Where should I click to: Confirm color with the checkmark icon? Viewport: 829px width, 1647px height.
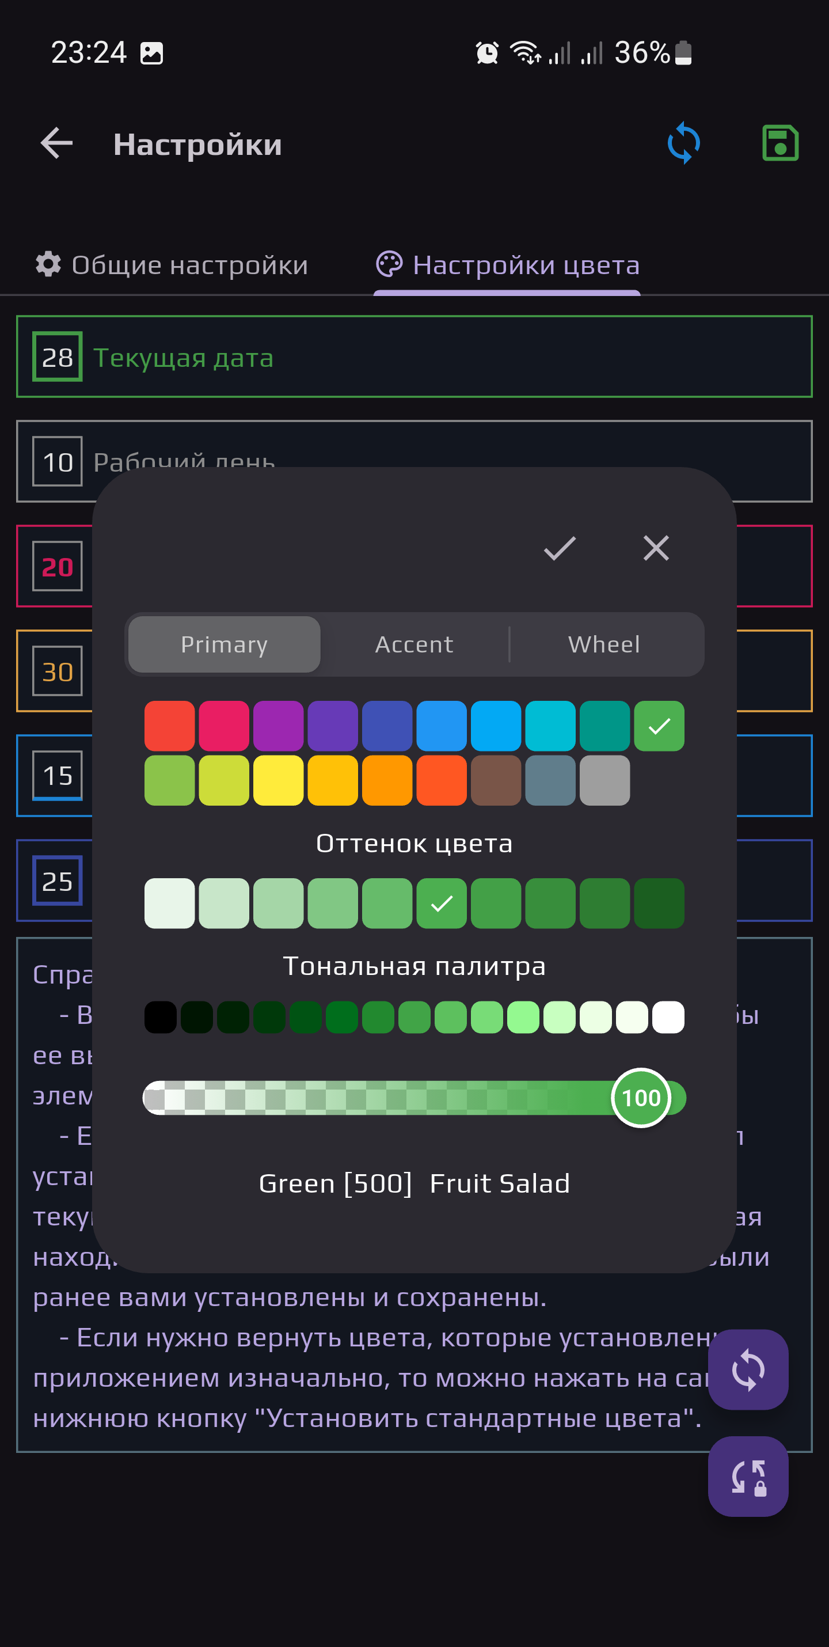[x=559, y=549]
